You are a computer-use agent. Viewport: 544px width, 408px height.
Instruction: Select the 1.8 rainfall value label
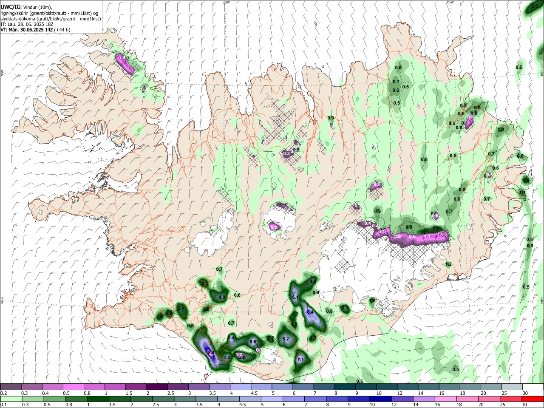pyautogui.click(x=373, y=300)
